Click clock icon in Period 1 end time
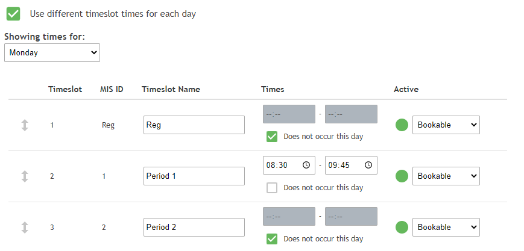 click(x=368, y=165)
